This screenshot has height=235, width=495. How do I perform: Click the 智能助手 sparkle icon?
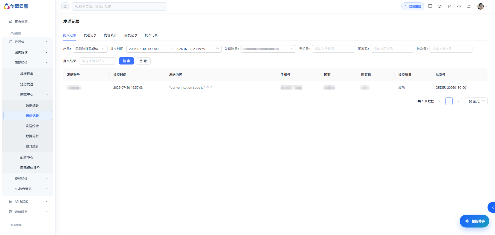point(467,221)
